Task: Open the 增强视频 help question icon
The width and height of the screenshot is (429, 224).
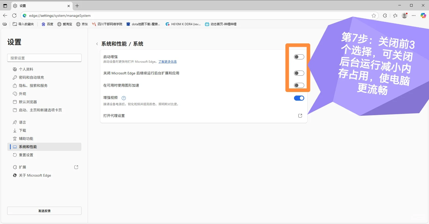Action: coord(124,98)
